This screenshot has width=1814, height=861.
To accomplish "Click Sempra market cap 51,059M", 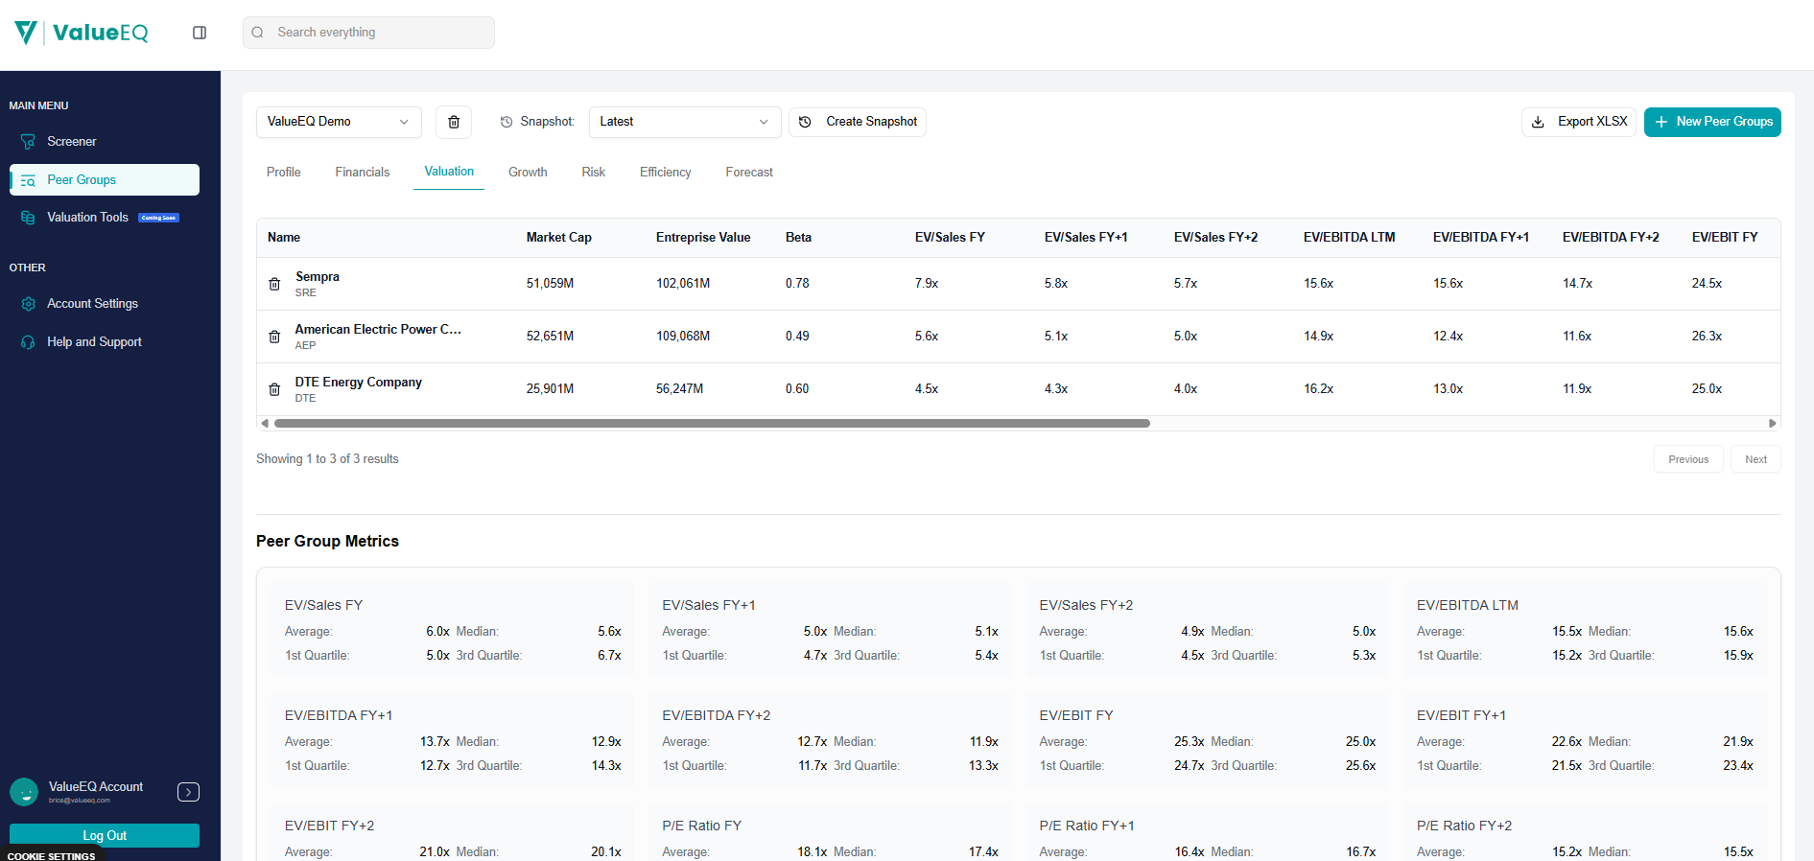I will click(550, 284).
